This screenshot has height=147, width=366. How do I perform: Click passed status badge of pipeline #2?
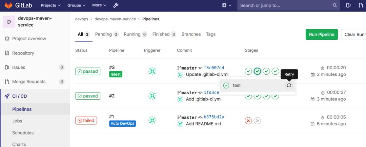(x=88, y=96)
